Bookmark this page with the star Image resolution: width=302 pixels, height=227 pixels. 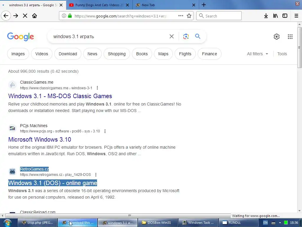189,16
